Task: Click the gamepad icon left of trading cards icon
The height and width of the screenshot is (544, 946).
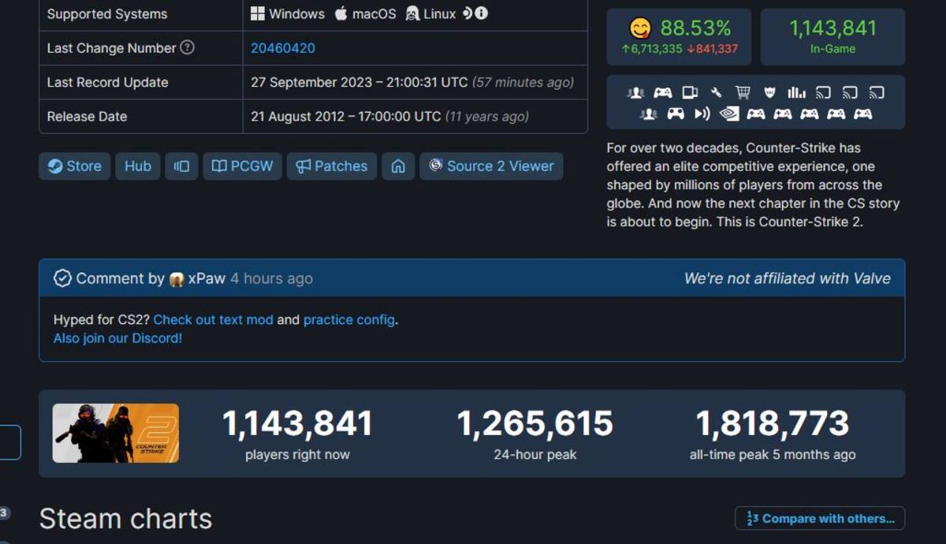Action: (663, 93)
